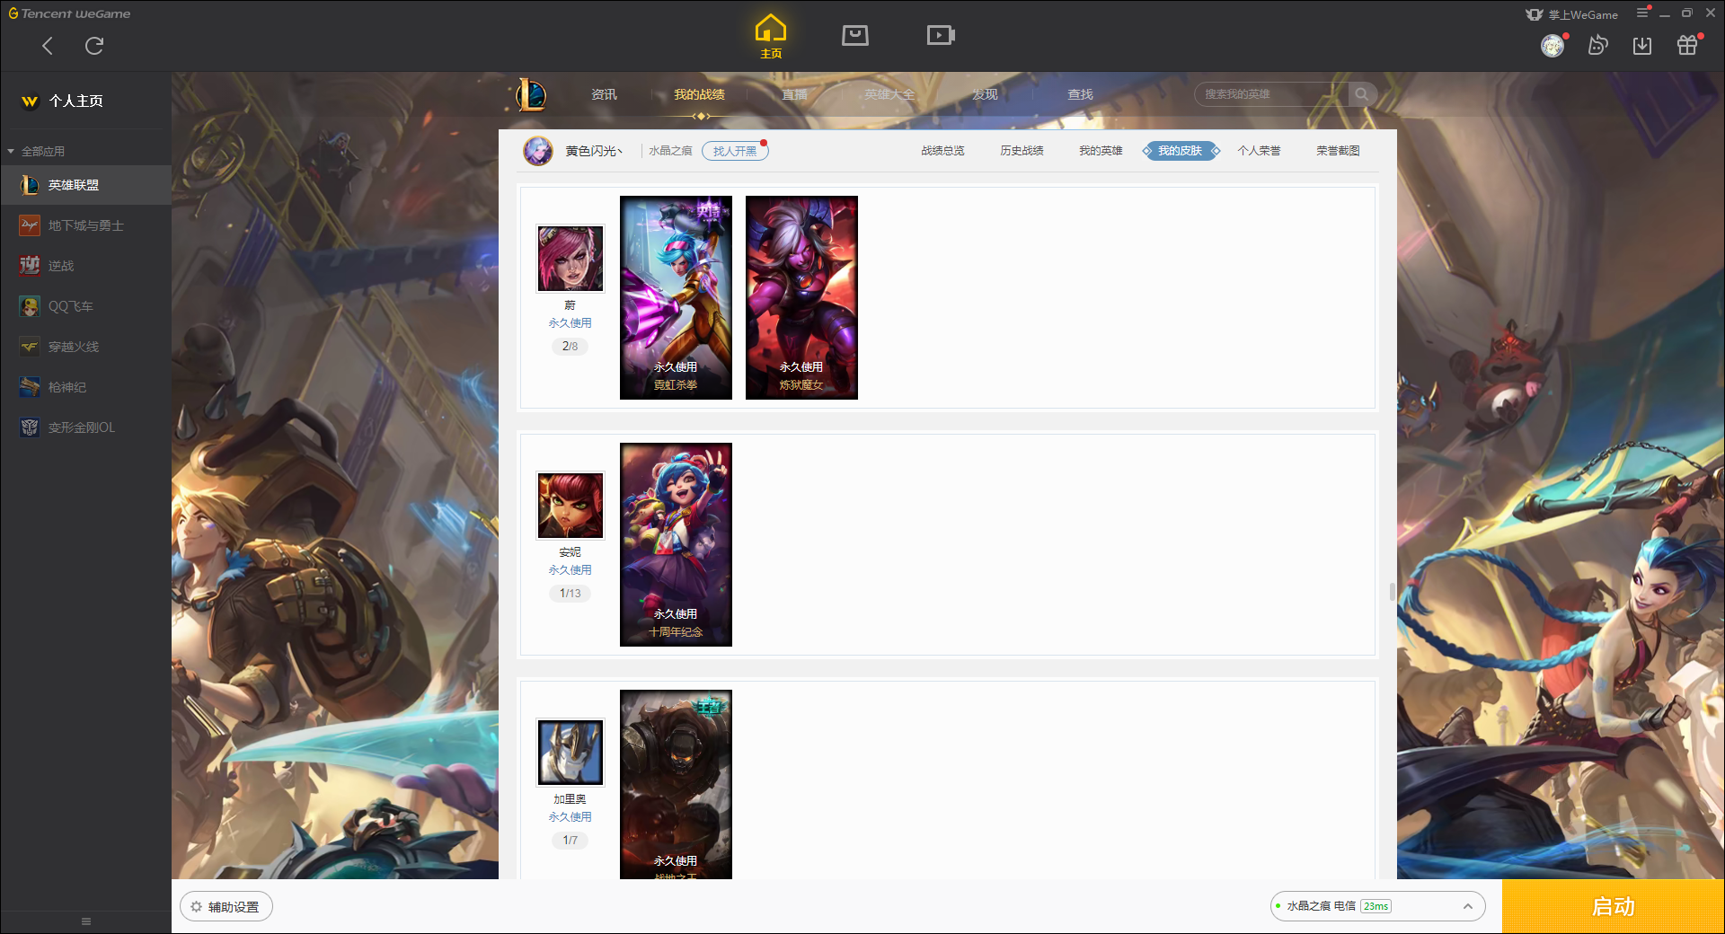
Task: Click the 黄色闪光 profile avatar
Action: [x=538, y=151]
